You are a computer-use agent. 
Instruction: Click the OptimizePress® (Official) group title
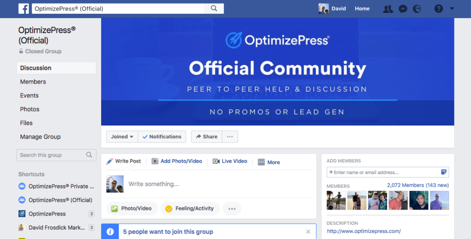pos(47,35)
